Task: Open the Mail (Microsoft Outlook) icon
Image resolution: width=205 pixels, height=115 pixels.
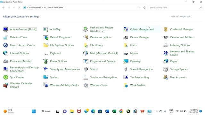Action: 86,53
